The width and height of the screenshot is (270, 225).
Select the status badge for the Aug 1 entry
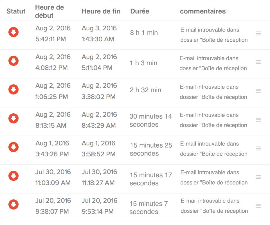tap(13, 147)
